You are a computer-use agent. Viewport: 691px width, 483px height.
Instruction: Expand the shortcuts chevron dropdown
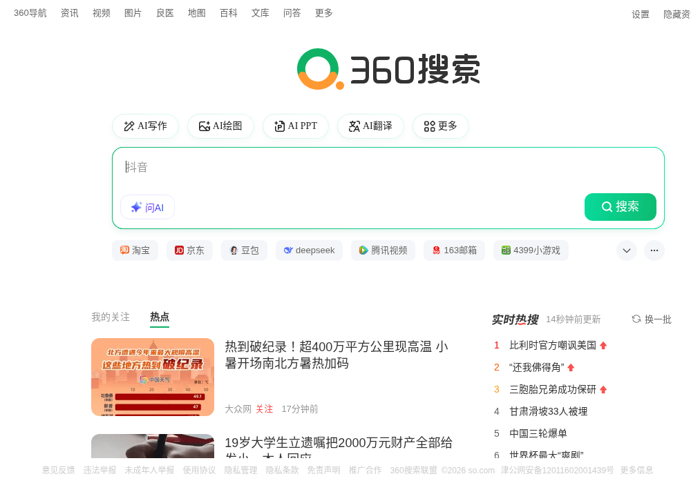pos(627,250)
